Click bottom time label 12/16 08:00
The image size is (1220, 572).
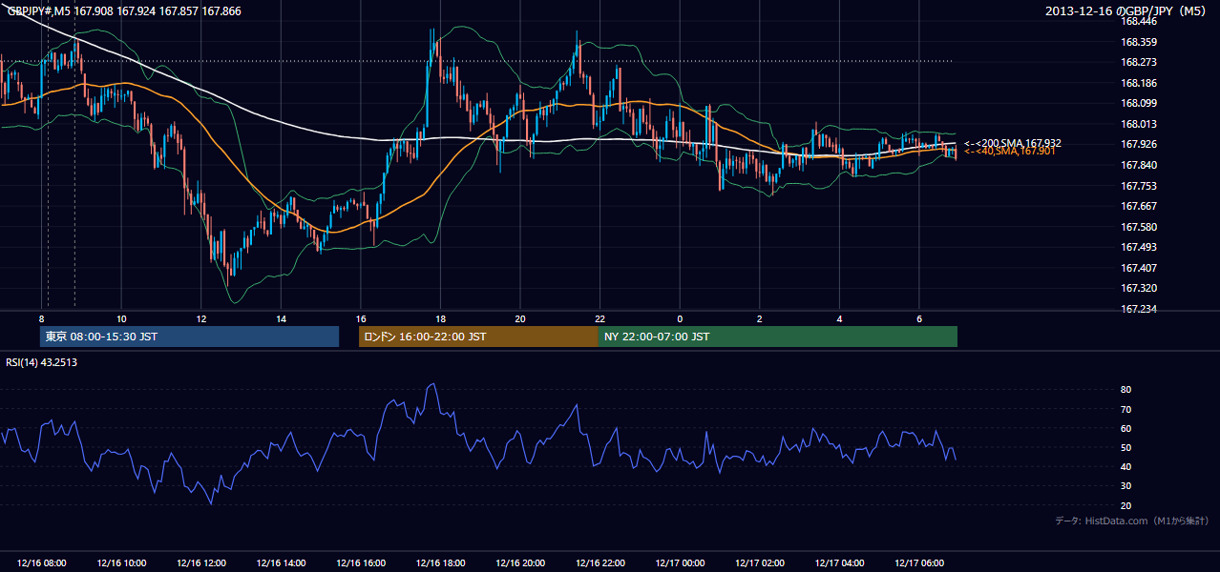coord(42,563)
